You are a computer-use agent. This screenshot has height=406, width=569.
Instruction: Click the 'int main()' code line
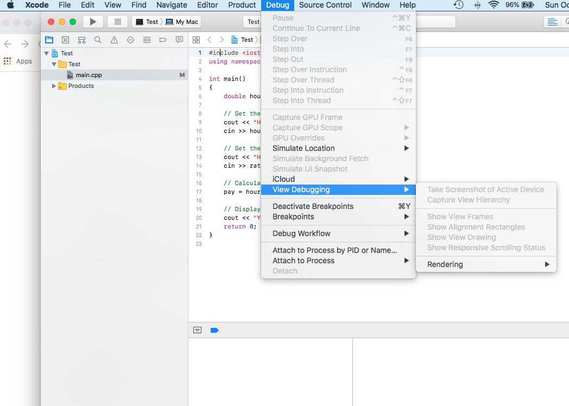(227, 79)
